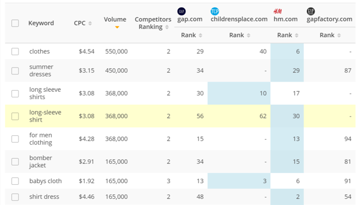Click the keyword 'summer dresses'

(41, 70)
